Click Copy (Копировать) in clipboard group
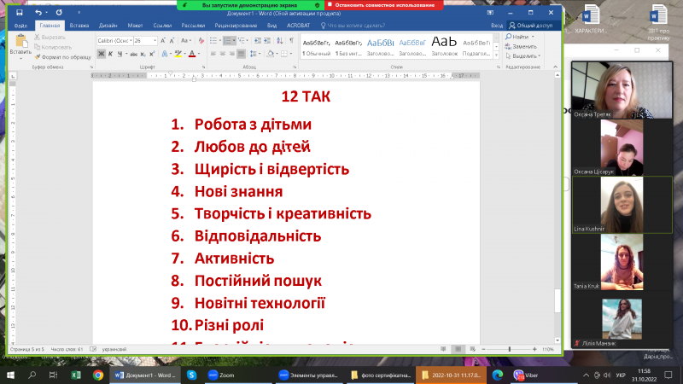683x384 pixels. point(53,47)
